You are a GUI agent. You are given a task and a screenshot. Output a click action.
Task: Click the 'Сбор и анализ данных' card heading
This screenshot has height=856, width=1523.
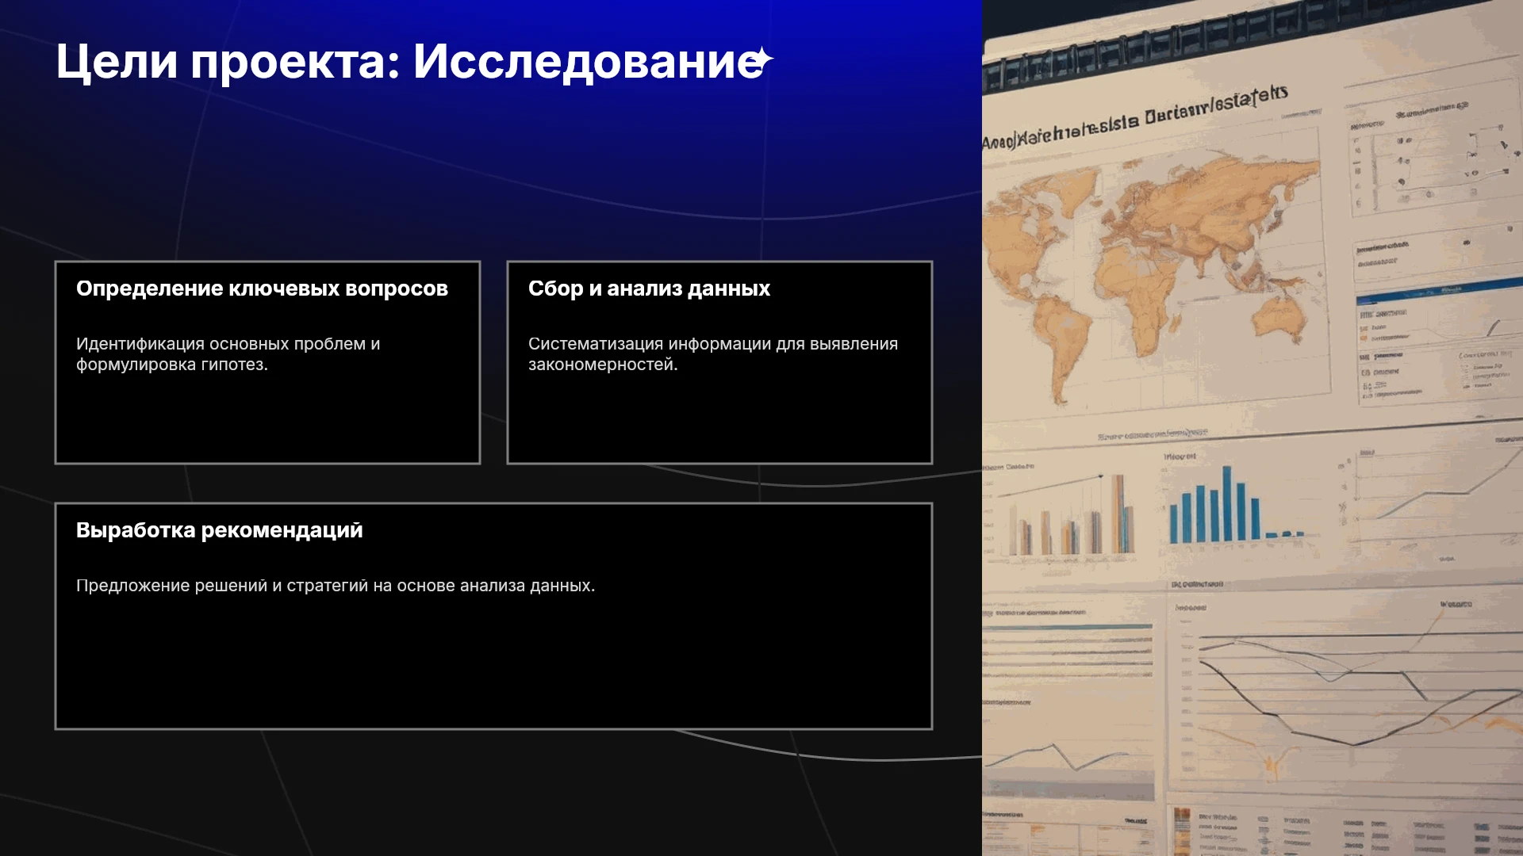[649, 289]
